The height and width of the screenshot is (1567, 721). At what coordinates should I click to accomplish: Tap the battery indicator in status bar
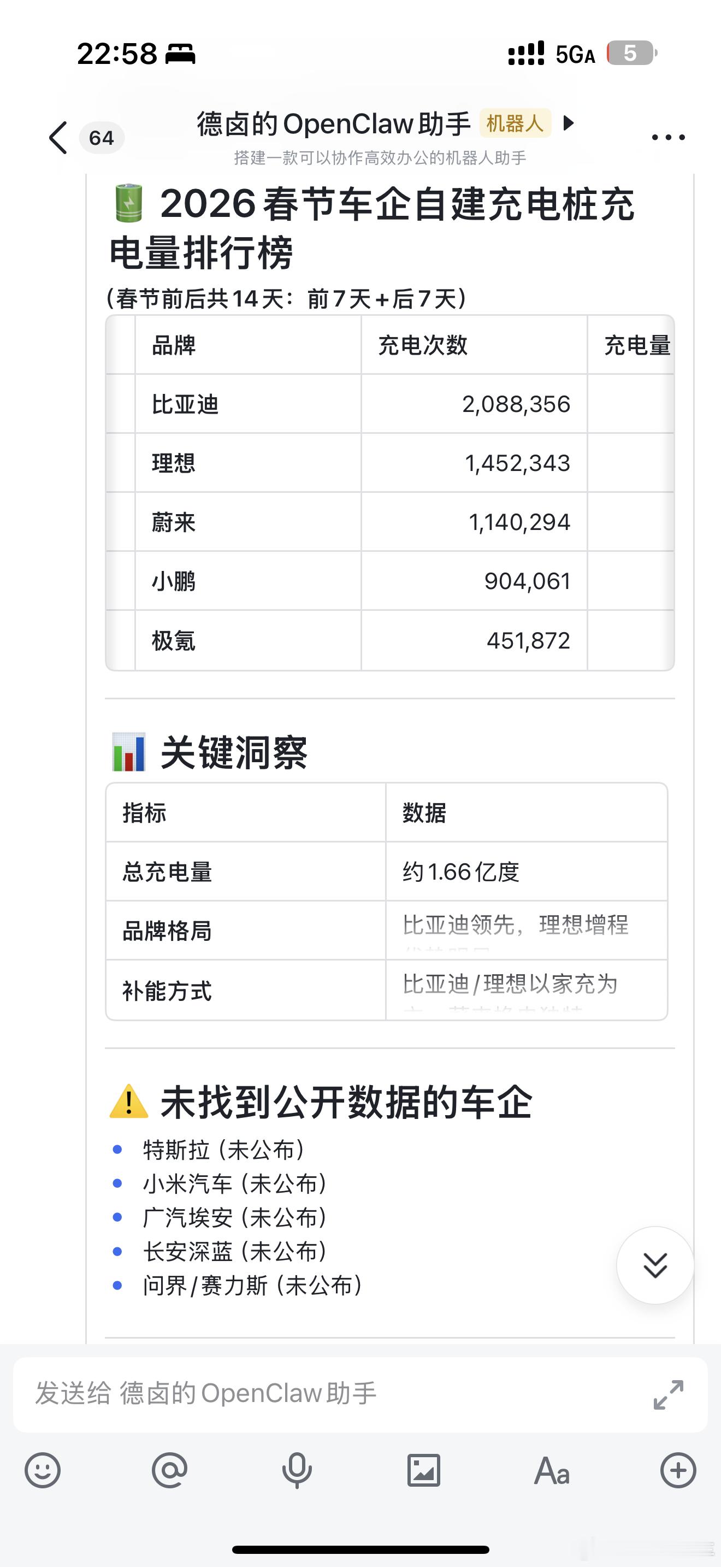(x=633, y=54)
